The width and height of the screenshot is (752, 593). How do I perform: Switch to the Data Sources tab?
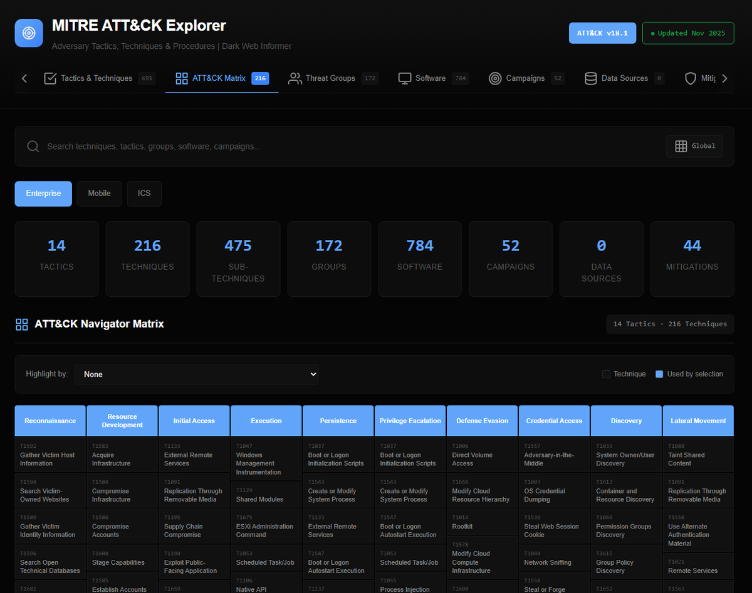tap(624, 78)
